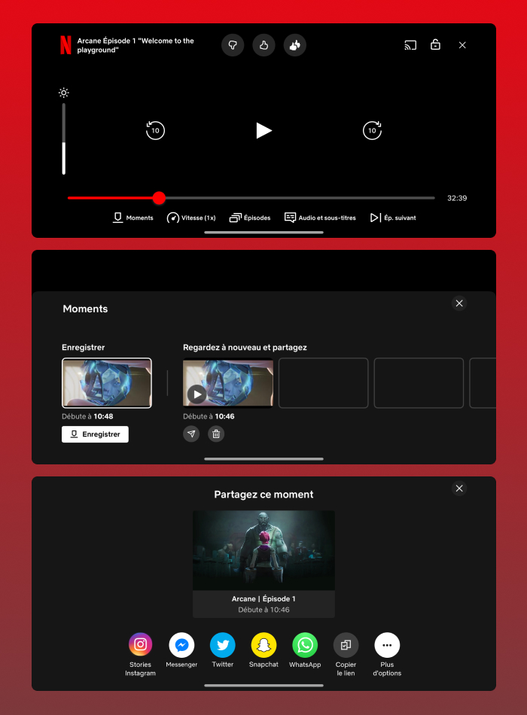Share the saved moment via send icon
The image size is (527, 715).
pyautogui.click(x=191, y=434)
